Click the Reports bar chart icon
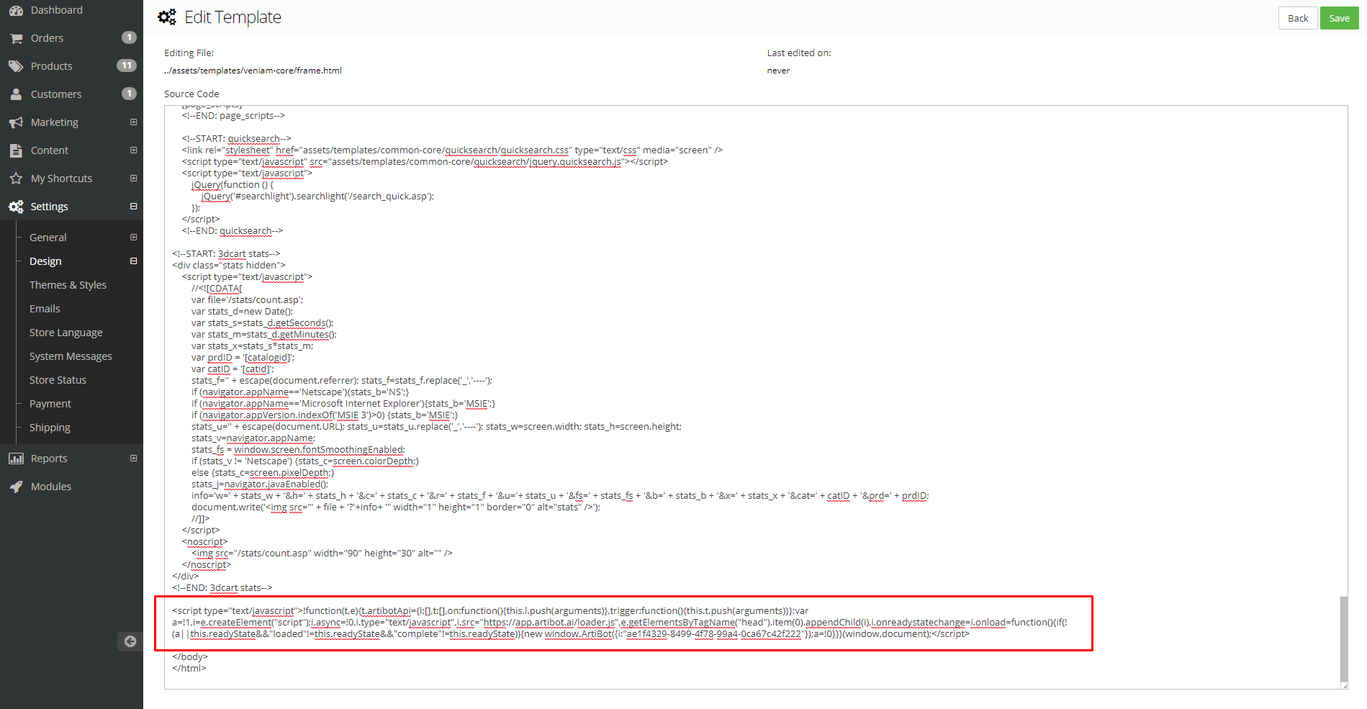1367x709 pixels. point(16,459)
